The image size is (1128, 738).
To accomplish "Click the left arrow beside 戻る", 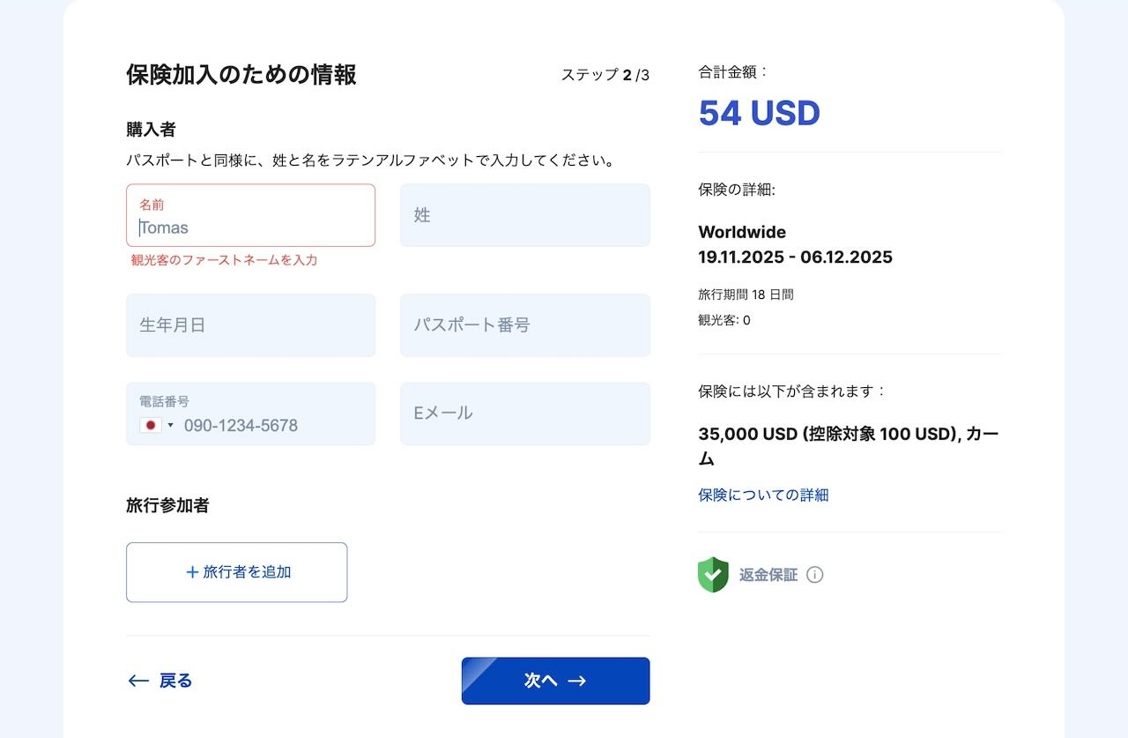I will [x=138, y=681].
